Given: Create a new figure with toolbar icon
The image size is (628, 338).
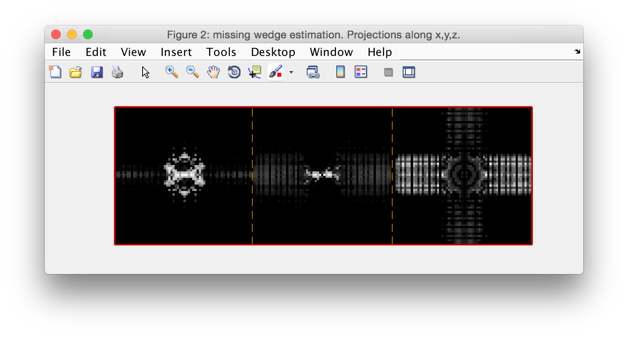Looking at the screenshot, I should [55, 72].
